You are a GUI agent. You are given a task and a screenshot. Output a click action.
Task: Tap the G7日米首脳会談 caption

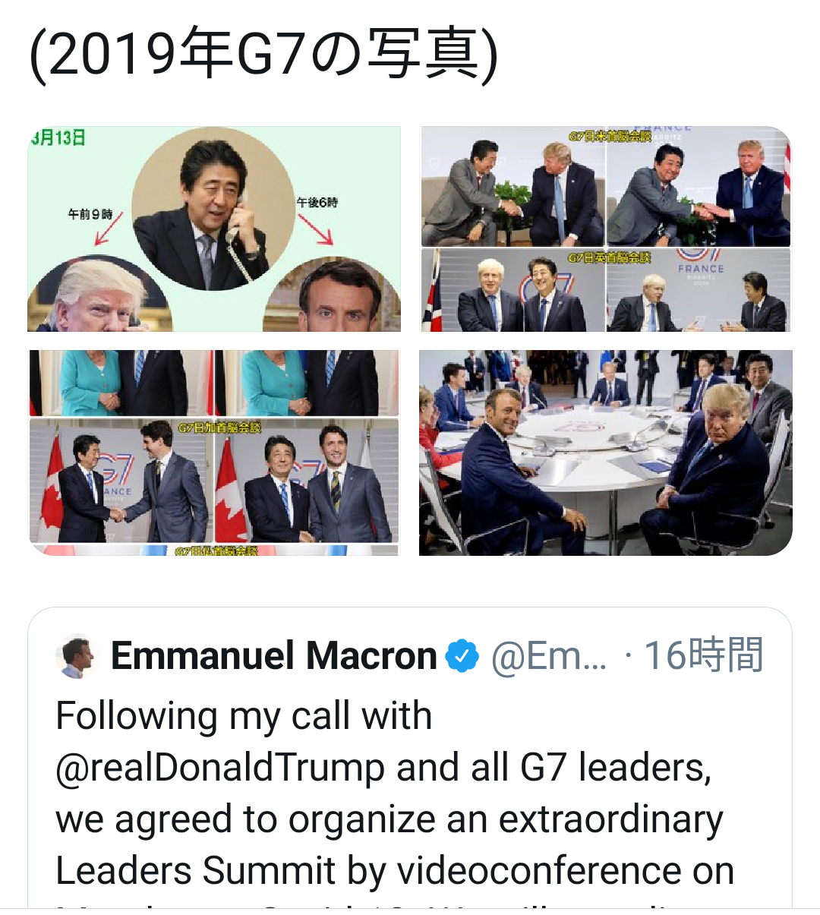click(x=610, y=137)
